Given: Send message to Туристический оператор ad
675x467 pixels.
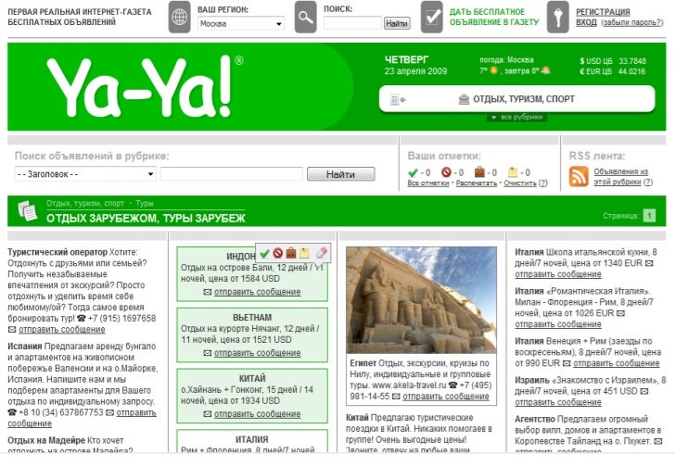Looking at the screenshot, I should (x=61, y=330).
